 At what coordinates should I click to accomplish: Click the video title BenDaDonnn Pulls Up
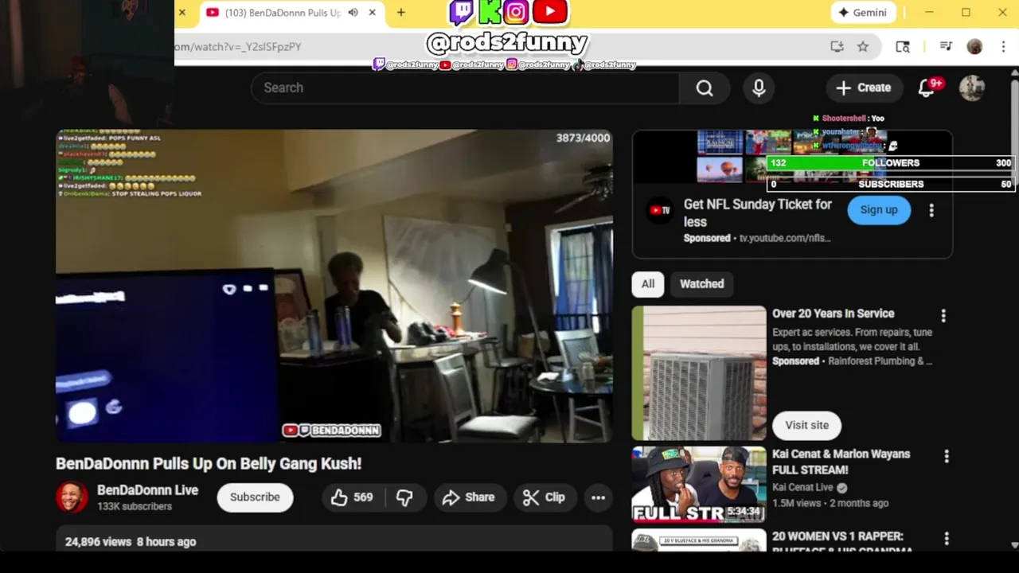[209, 463]
